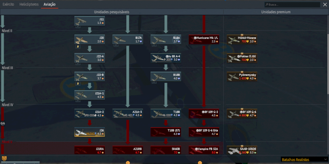Open the Batalhas Realistas game mode dropdown
The width and height of the screenshot is (329, 164).
click(304, 159)
